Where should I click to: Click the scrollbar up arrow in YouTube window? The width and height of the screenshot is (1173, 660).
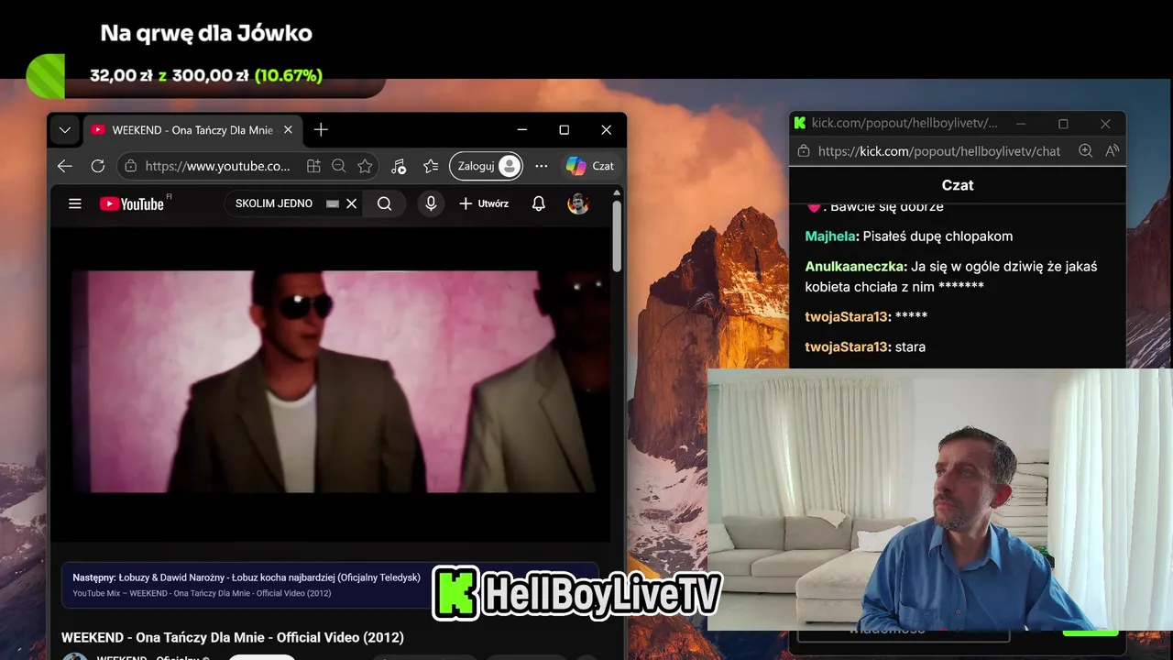(x=618, y=192)
